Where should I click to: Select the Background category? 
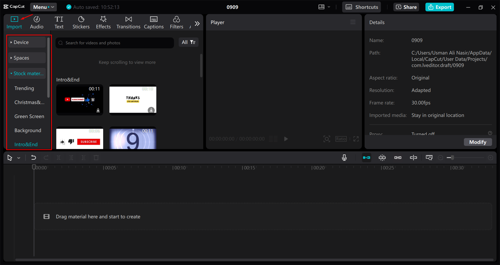tap(28, 130)
